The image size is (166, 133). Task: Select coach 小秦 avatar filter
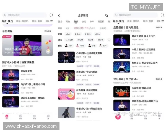(90, 46)
